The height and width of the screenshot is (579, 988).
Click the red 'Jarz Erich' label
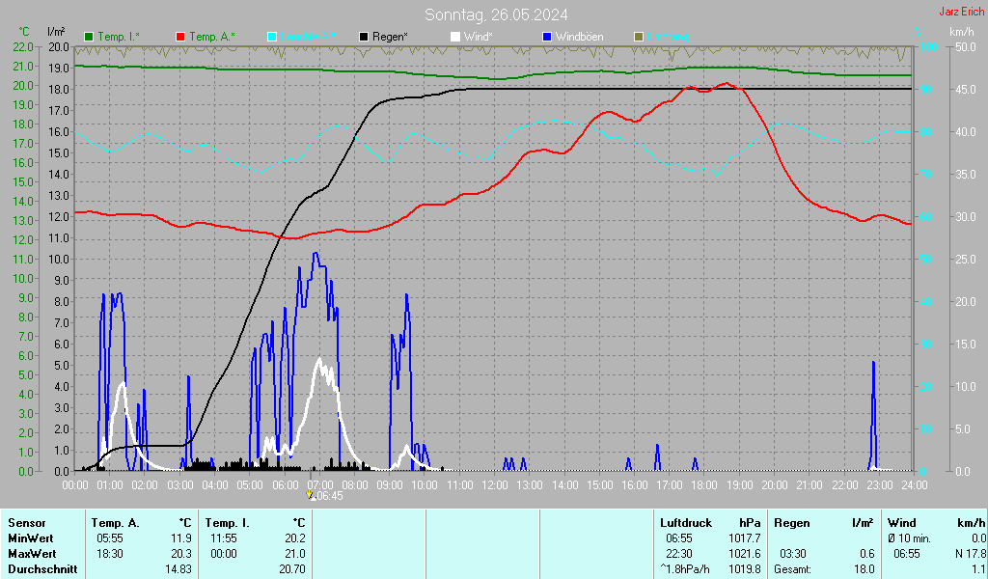tap(962, 12)
